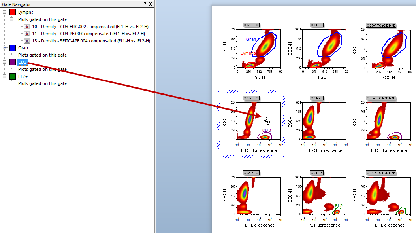416x233 pixels.
Task: Pin the Gate Navigator panel
Action: tap(145, 4)
